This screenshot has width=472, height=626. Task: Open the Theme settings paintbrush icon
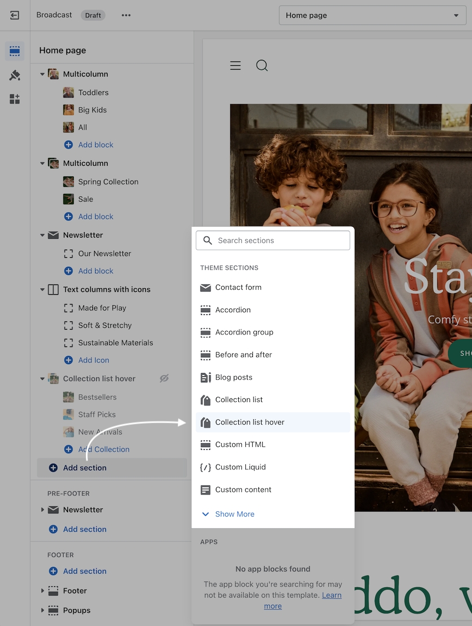pos(15,75)
